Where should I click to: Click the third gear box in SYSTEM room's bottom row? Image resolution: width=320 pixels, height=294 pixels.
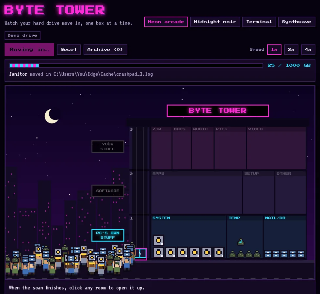point(183,252)
